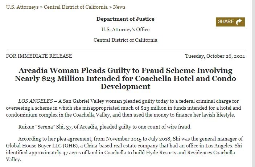The height and width of the screenshot is (167, 255).
Task: Click the phrase one count of wire fraud
Action: [165, 127]
